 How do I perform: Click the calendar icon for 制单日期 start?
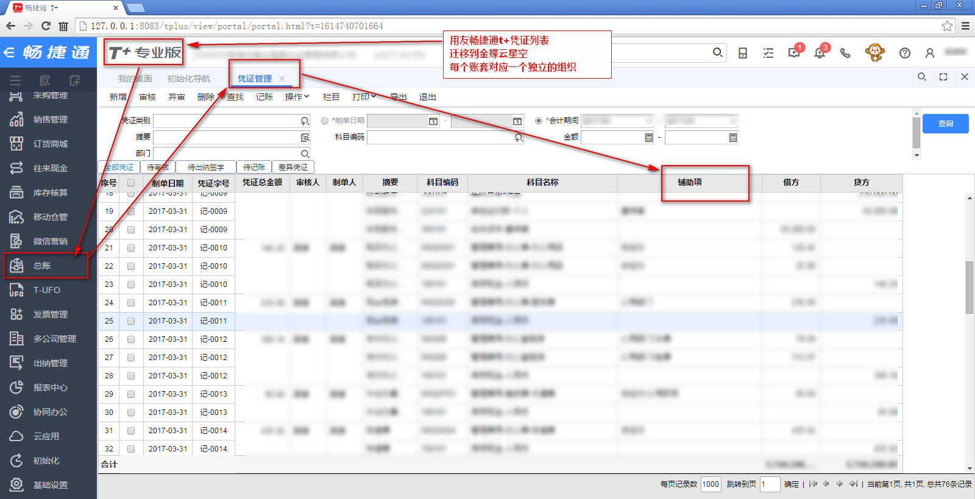tap(433, 121)
